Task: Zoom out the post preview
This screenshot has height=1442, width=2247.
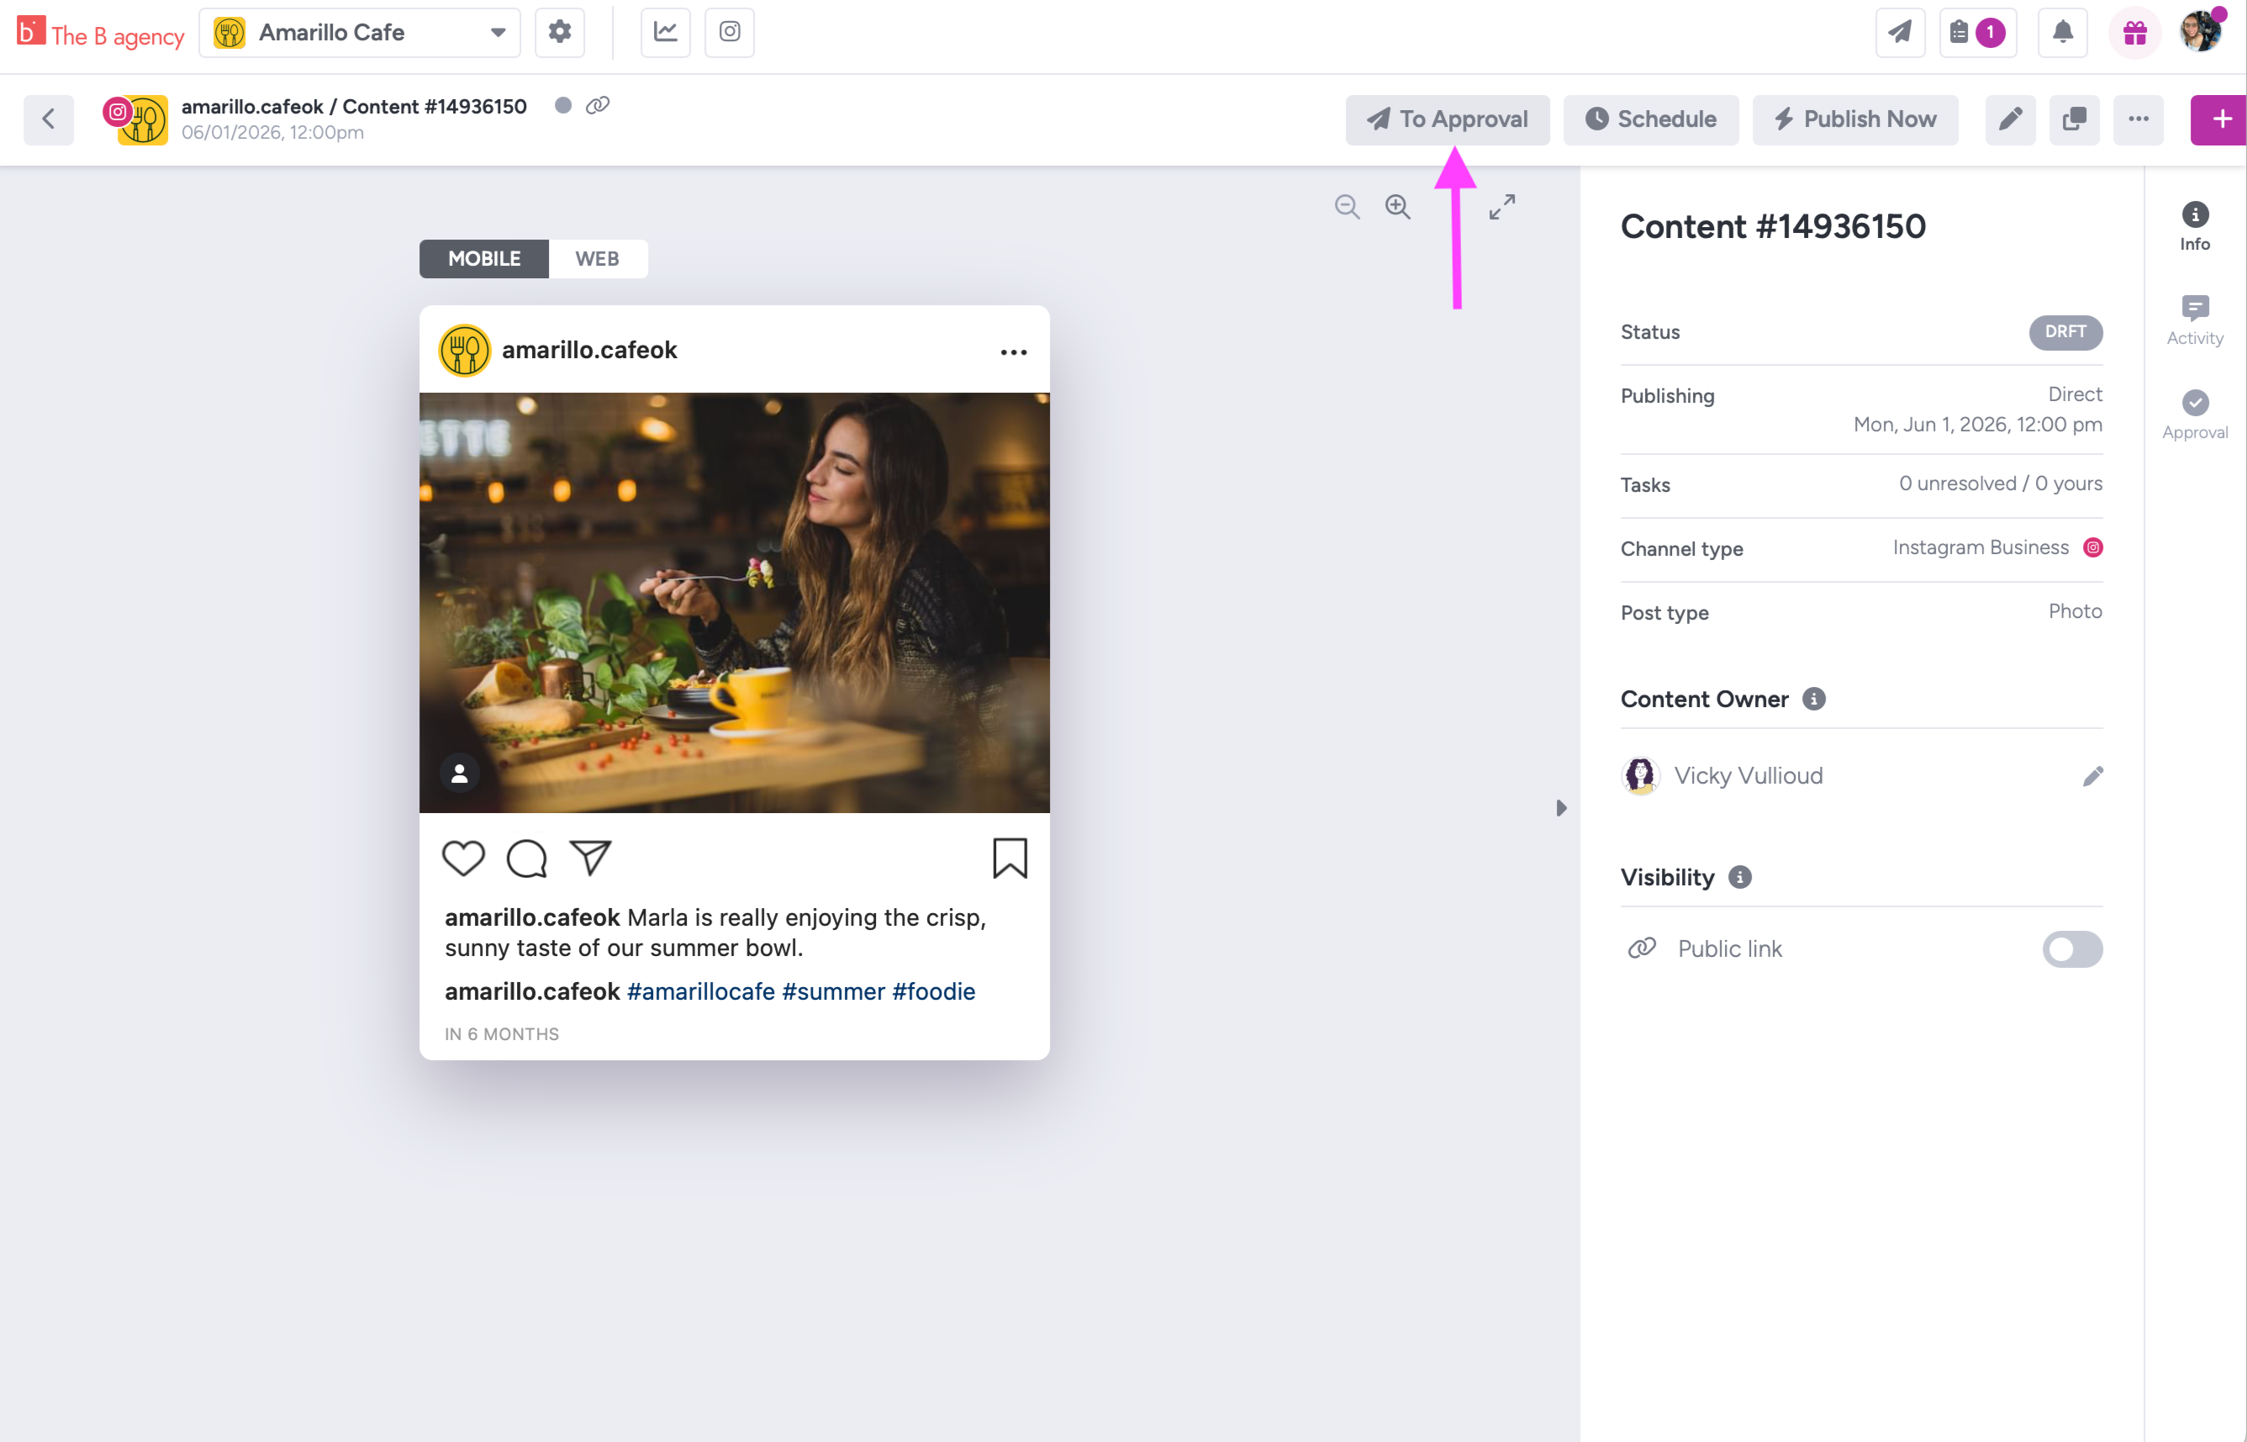Action: pyautogui.click(x=1347, y=206)
